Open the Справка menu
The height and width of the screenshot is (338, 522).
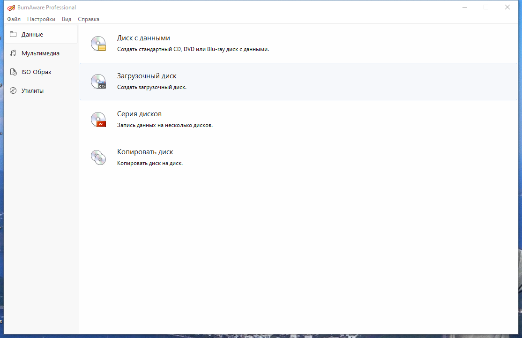pyautogui.click(x=88, y=19)
